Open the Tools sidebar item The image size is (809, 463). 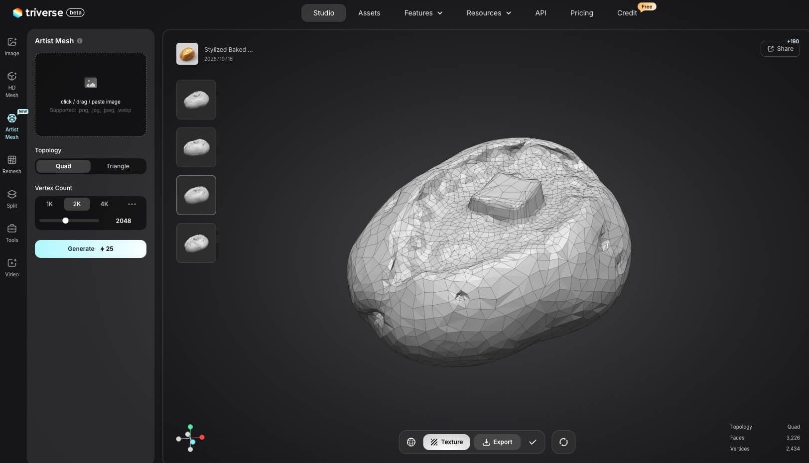coord(12,233)
